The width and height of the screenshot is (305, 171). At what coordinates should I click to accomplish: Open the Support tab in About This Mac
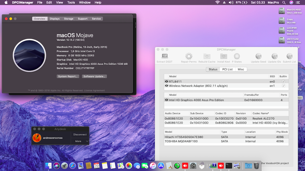pyautogui.click(x=83, y=19)
